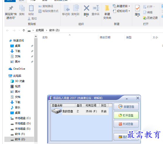The height and width of the screenshot is (144, 163).
Task: Sort by the 大小 column header
Action: click(x=155, y=37)
